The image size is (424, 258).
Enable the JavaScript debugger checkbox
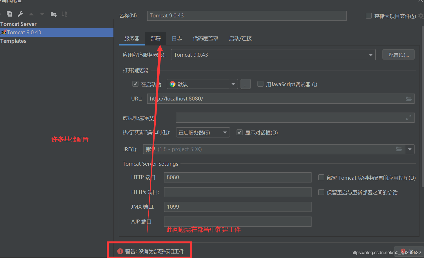pyautogui.click(x=260, y=84)
